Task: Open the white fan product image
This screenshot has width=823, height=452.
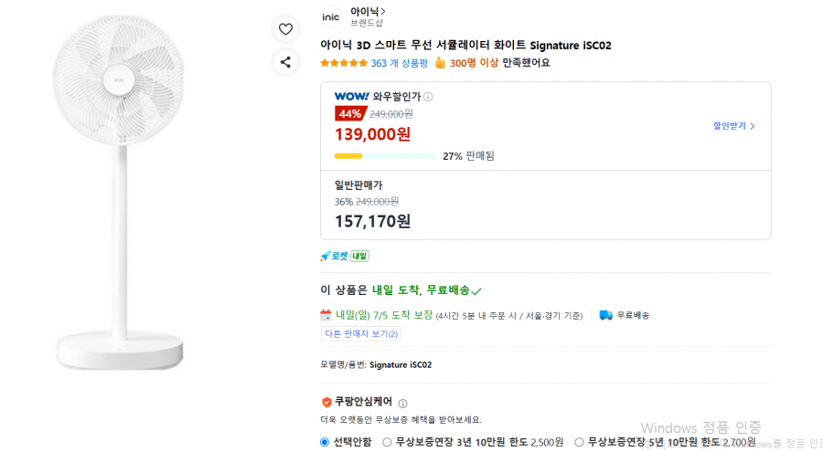Action: [x=120, y=192]
